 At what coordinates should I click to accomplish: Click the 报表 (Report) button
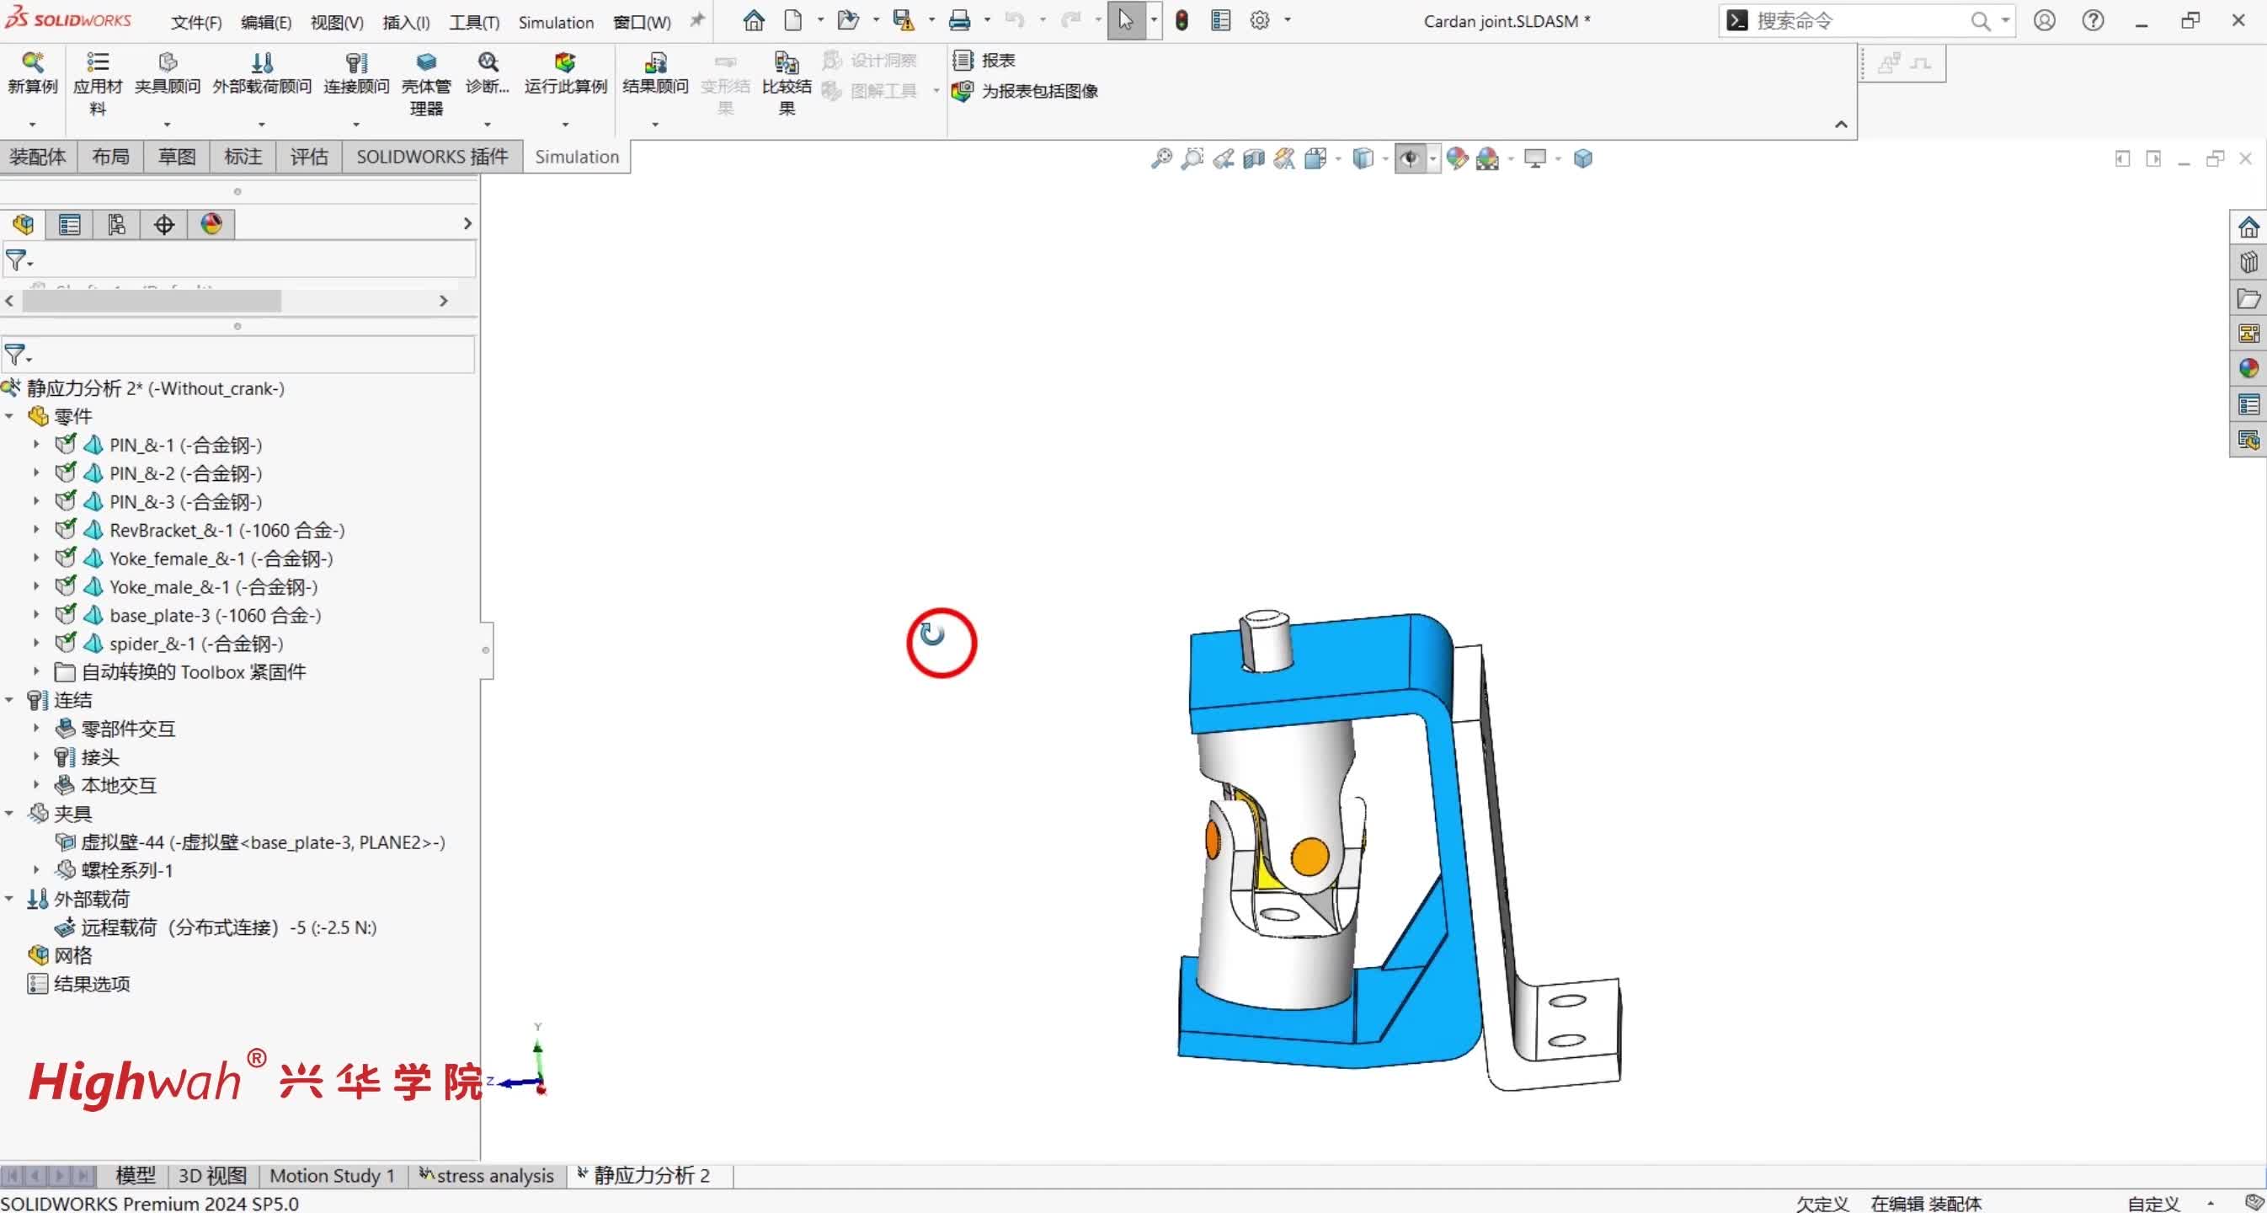pos(985,61)
